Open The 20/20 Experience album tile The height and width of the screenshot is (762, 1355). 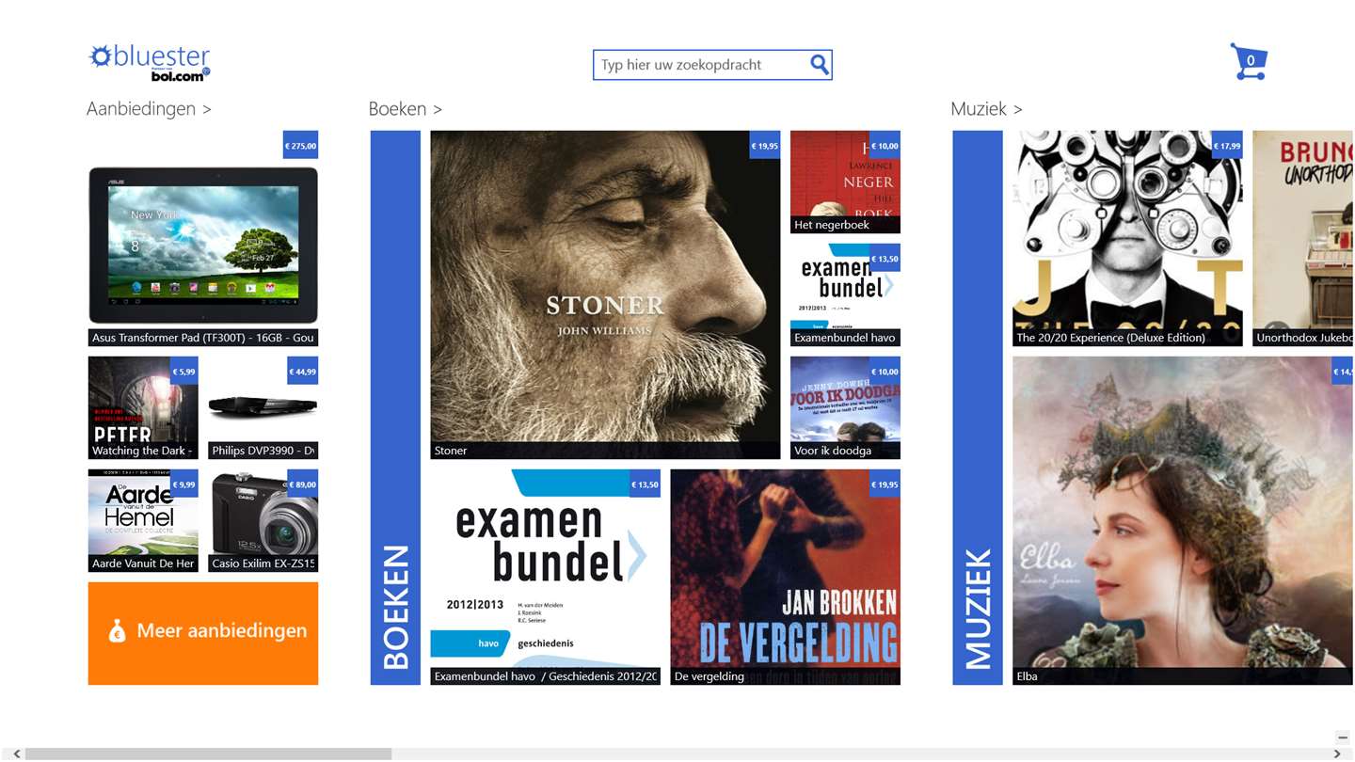[1127, 238]
